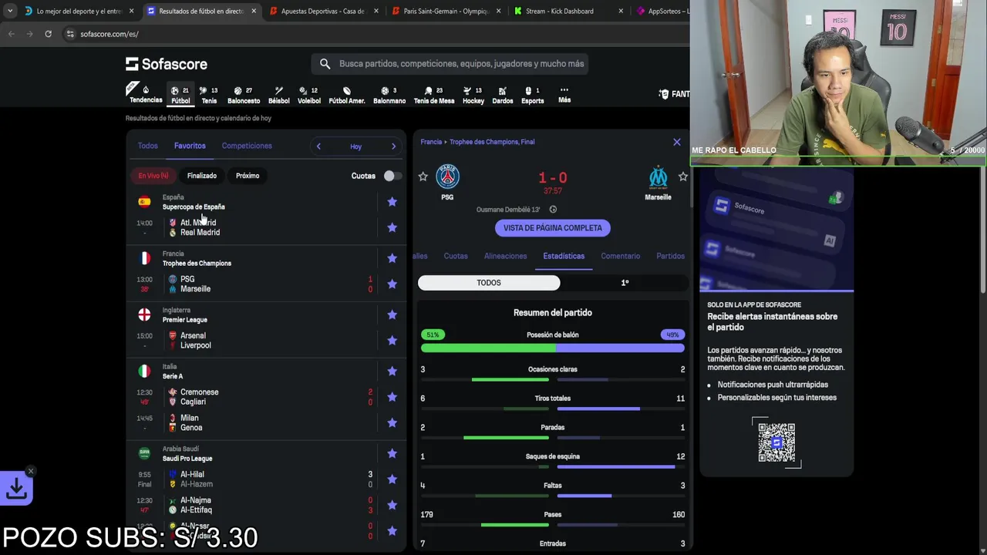
Task: Click the download icon overlay
Action: coord(16,487)
